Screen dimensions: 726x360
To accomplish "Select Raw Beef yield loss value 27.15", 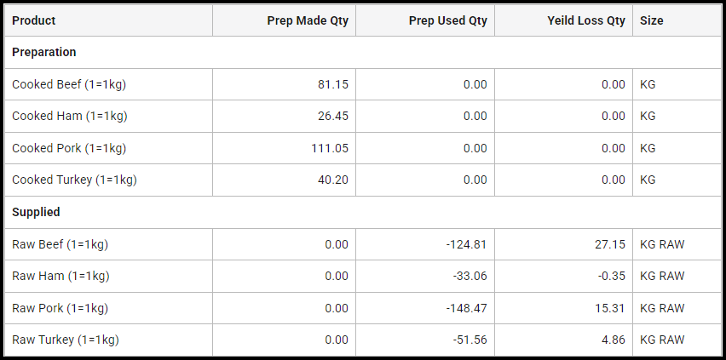I will tap(610, 244).
